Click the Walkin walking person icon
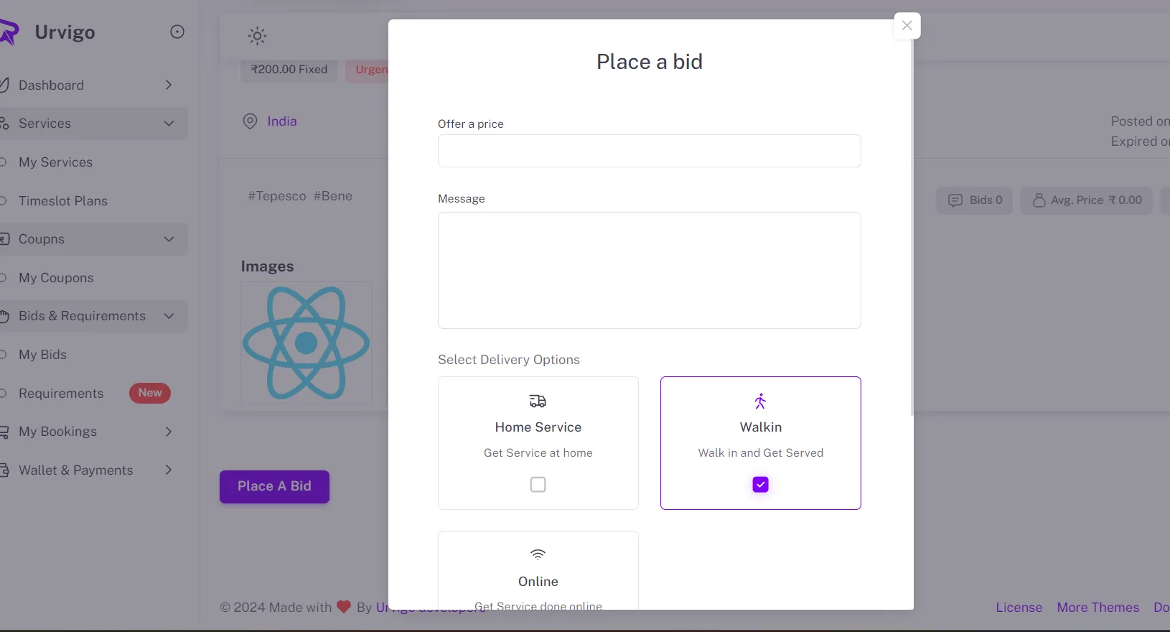The width and height of the screenshot is (1170, 632). [760, 401]
